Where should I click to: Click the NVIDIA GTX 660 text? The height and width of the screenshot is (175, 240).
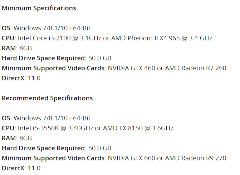tap(132, 158)
